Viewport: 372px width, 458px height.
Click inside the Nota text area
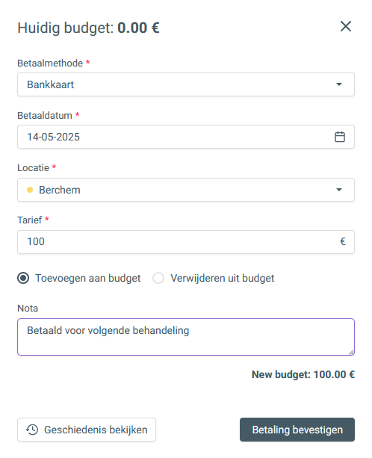(x=186, y=337)
